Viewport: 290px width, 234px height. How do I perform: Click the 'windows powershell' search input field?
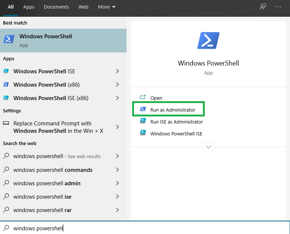pyautogui.click(x=145, y=228)
